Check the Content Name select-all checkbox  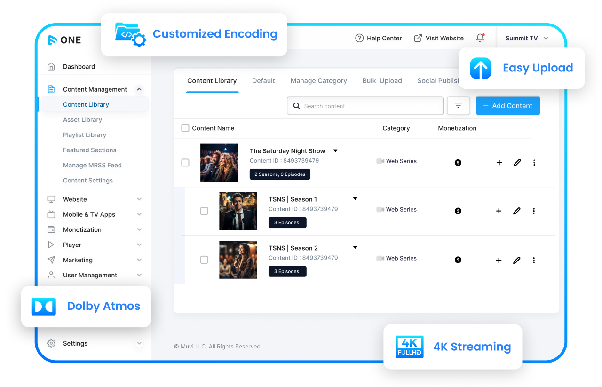tap(185, 128)
